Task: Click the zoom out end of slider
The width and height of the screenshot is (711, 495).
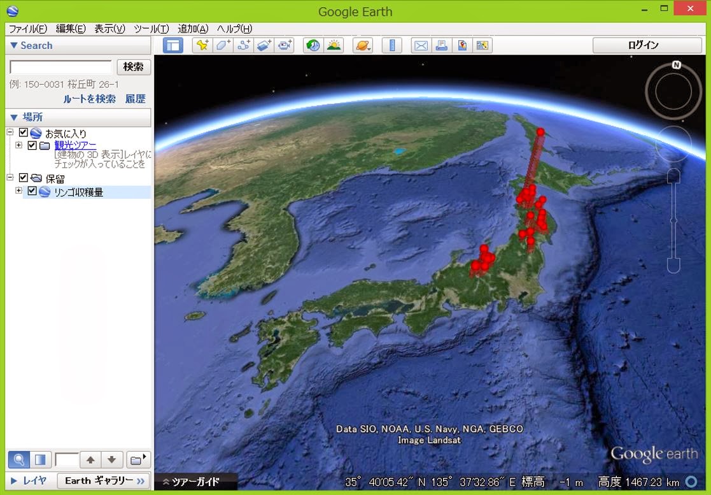Action: (x=674, y=266)
